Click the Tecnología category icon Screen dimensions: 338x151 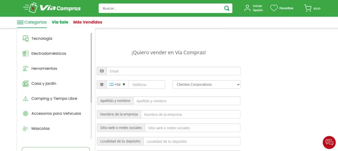26,39
